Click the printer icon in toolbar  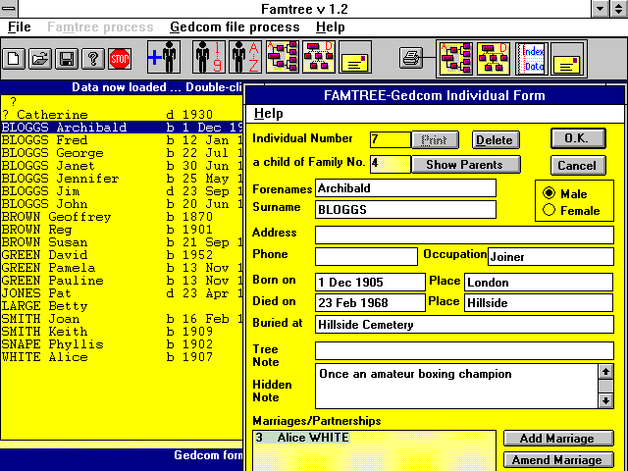coord(412,59)
